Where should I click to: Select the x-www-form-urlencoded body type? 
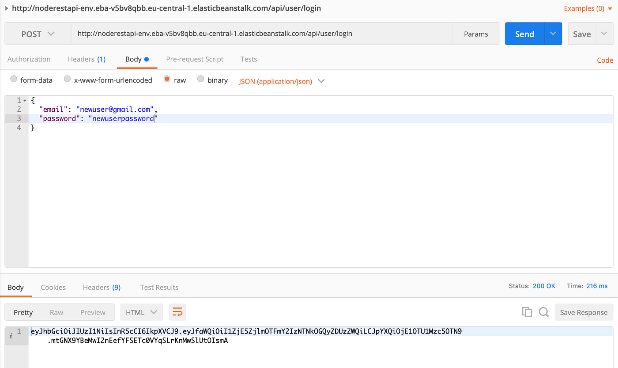tap(67, 79)
